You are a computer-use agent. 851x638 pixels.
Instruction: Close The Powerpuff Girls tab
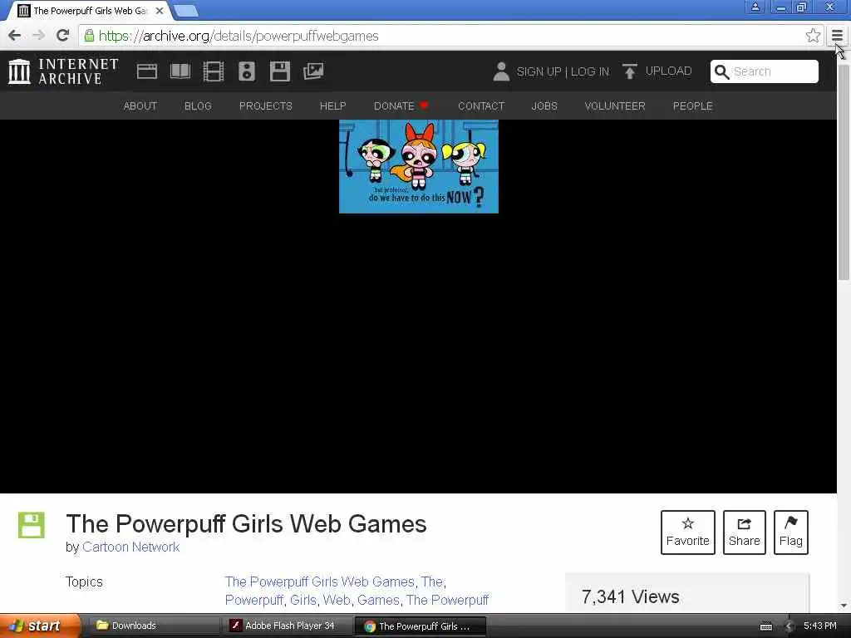tap(159, 10)
